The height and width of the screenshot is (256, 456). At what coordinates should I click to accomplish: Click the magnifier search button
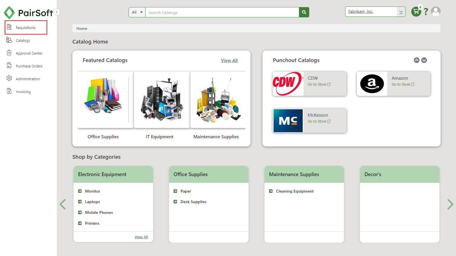pyautogui.click(x=304, y=12)
